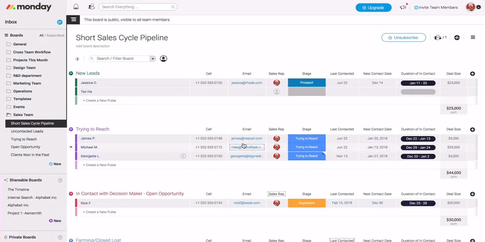485x242 pixels.
Task: Collapse the New Leads group
Action: (71, 73)
